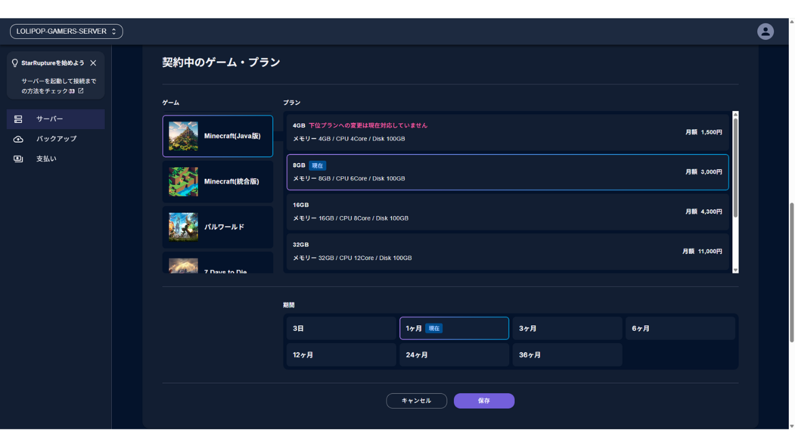This screenshot has width=795, height=447.
Task: Open external link icon in tip card
Action: point(81,91)
